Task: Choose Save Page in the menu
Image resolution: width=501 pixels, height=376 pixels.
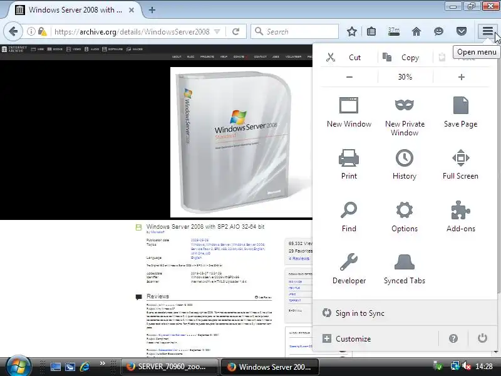Action: coord(460,112)
